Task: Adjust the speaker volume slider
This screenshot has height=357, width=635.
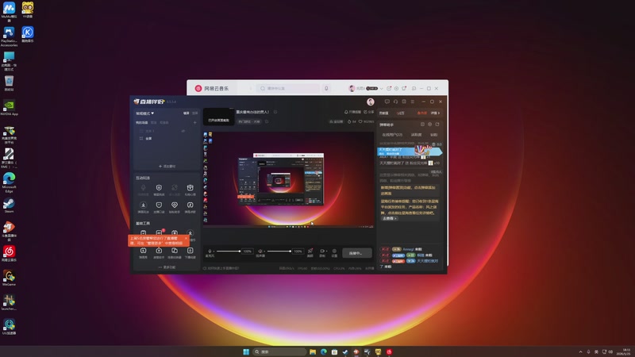Action: [279, 251]
